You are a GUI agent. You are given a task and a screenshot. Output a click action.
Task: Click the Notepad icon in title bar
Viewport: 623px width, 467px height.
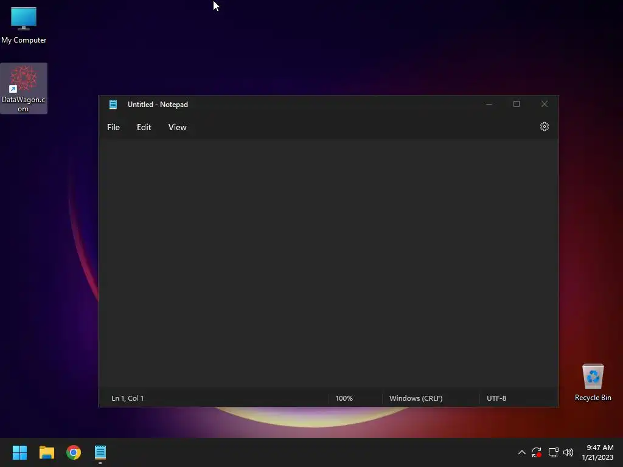[x=113, y=105]
